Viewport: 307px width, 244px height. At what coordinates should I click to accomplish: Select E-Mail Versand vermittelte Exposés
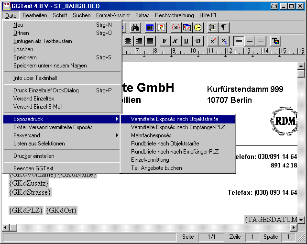click(x=62, y=127)
